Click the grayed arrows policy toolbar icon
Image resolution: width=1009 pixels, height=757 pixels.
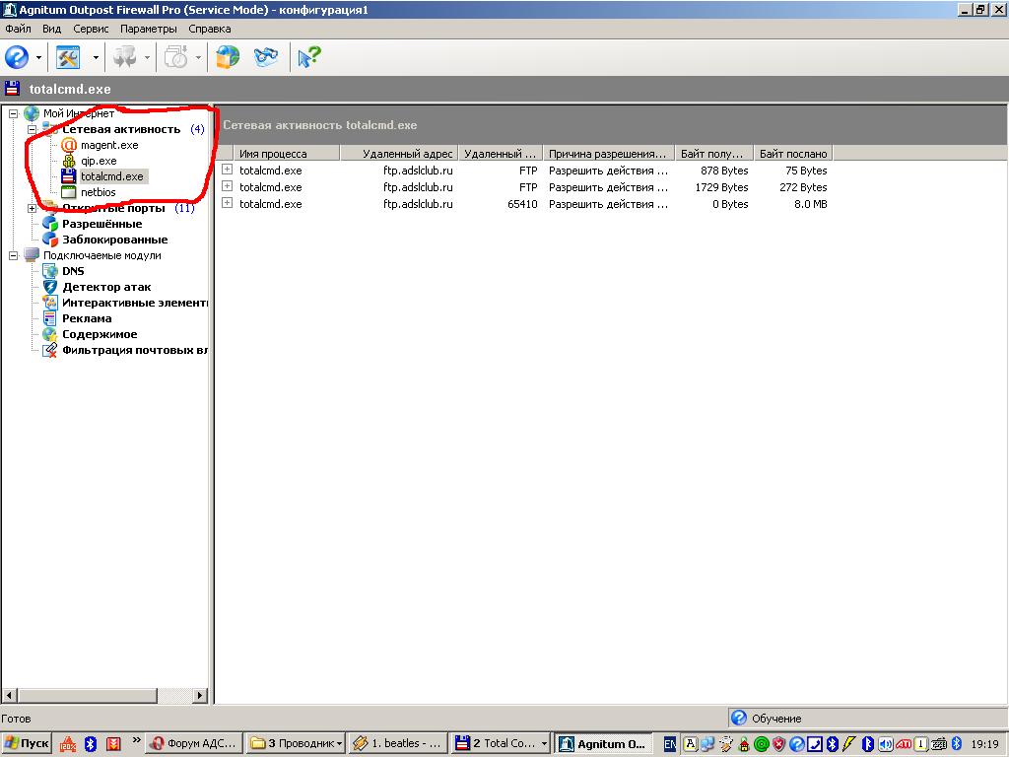click(124, 57)
